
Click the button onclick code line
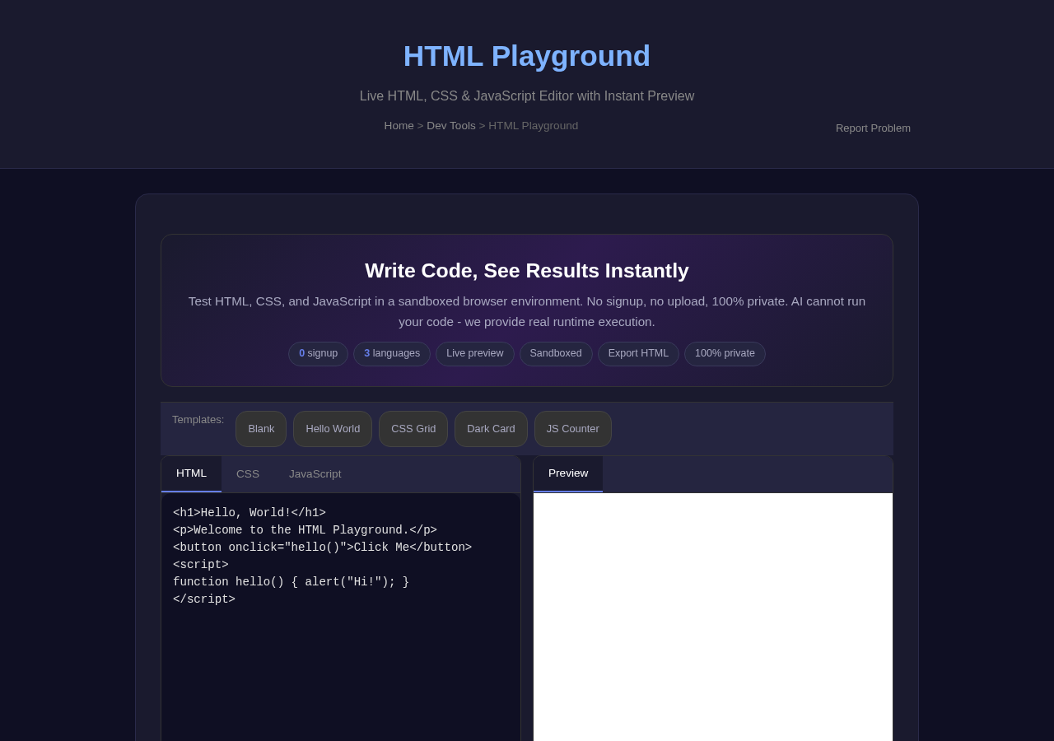click(x=322, y=548)
